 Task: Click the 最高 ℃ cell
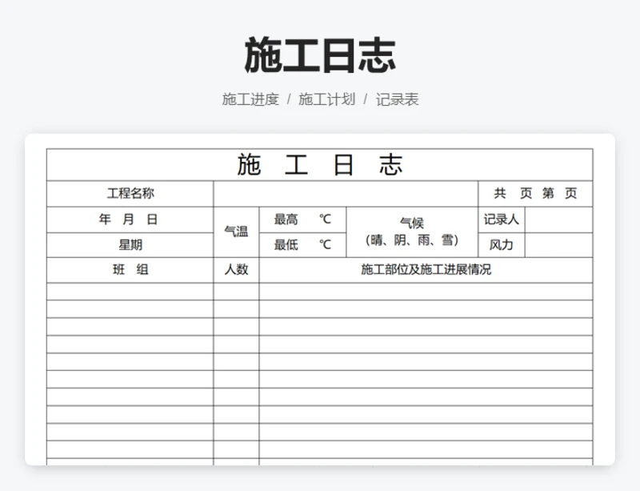coord(303,220)
